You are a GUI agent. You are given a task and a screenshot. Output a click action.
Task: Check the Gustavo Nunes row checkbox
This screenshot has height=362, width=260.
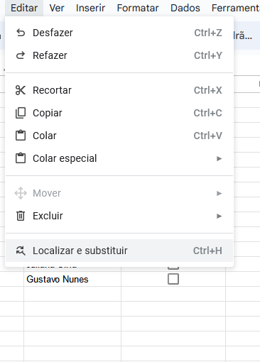173,279
